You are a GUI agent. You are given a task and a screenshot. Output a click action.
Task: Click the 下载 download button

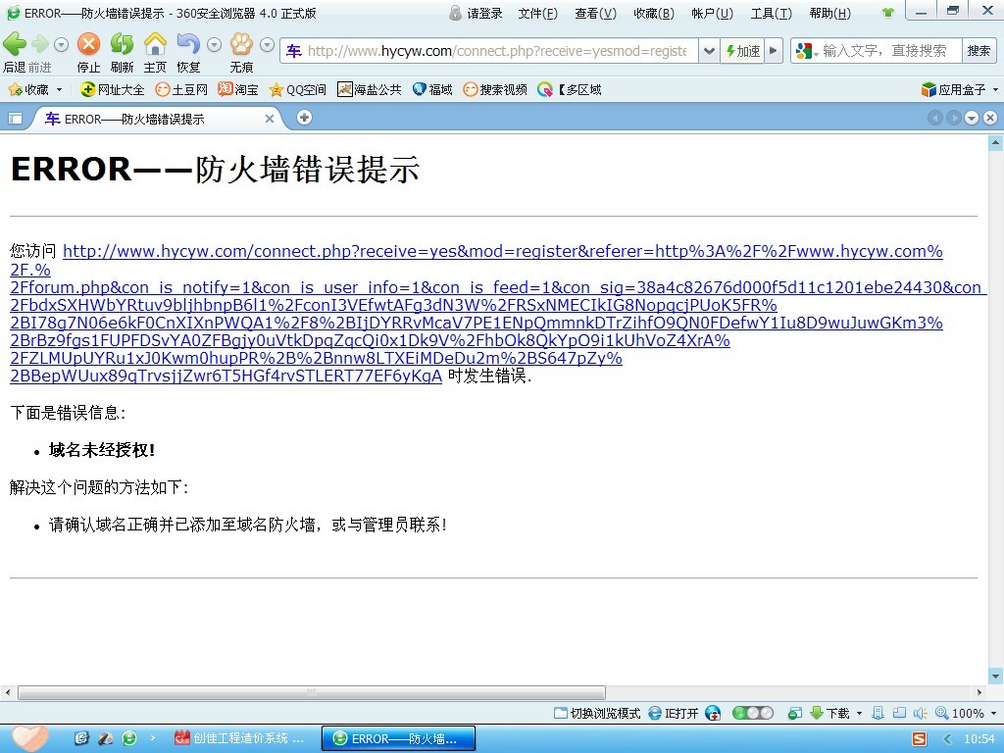[829, 714]
